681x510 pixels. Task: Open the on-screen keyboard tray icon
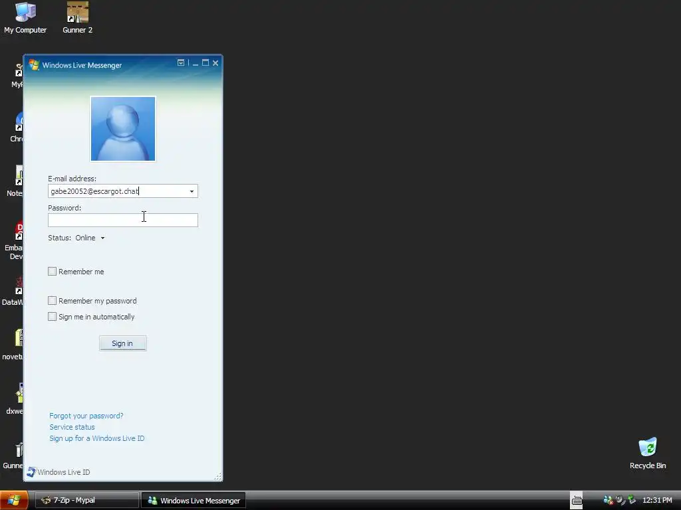(x=577, y=501)
